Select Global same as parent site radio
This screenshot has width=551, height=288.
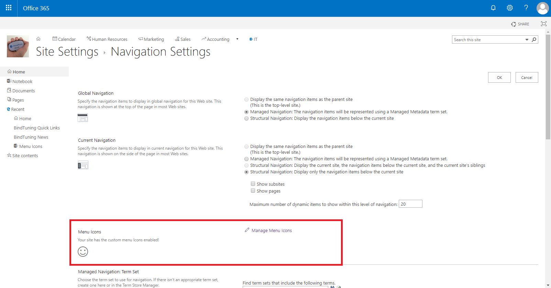point(246,100)
